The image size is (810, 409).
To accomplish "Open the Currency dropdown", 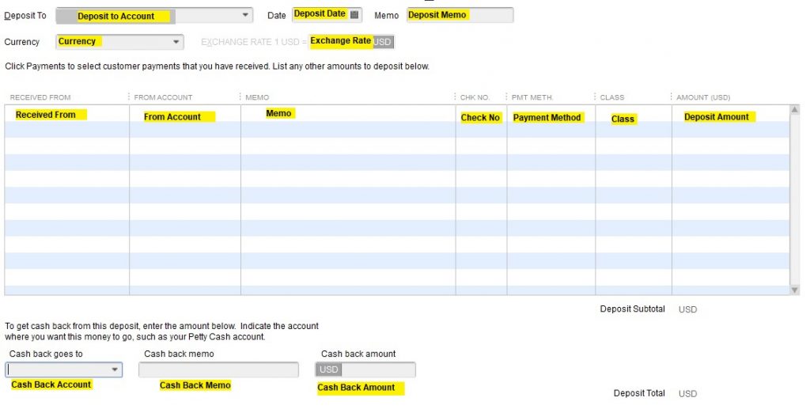I will point(176,42).
